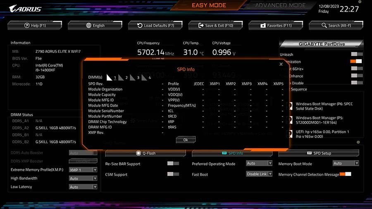Click the Load Defaults reset icon
Screen dimensions: 372x209
(x=140, y=25)
